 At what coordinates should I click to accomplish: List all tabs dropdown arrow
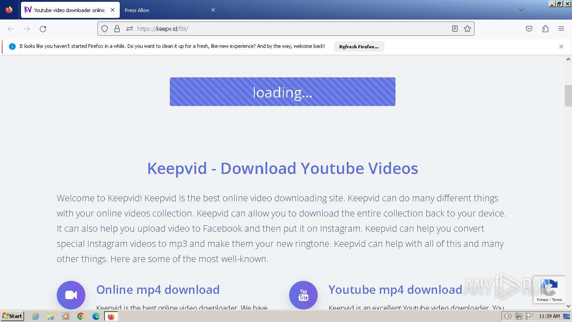coord(521,10)
